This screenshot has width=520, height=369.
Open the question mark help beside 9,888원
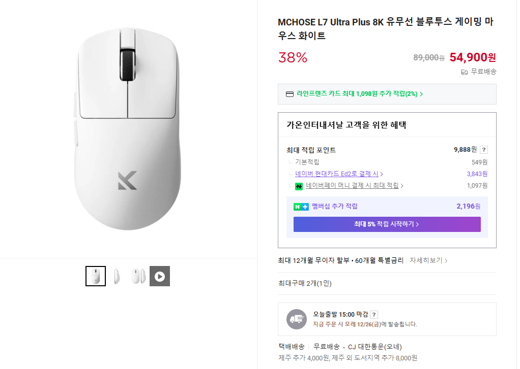coord(483,149)
